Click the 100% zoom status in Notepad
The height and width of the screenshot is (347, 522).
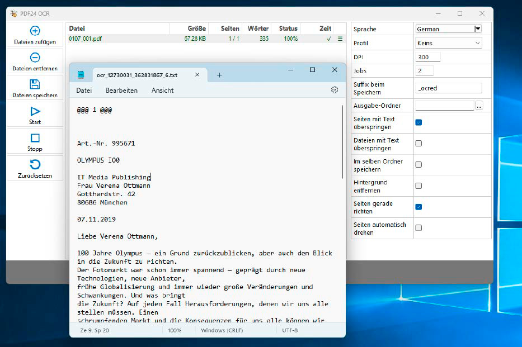click(x=175, y=330)
